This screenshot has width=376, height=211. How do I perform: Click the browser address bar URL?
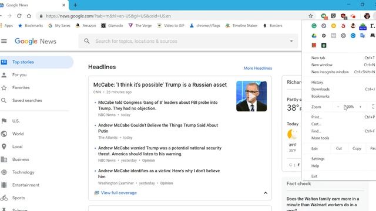pos(108,16)
